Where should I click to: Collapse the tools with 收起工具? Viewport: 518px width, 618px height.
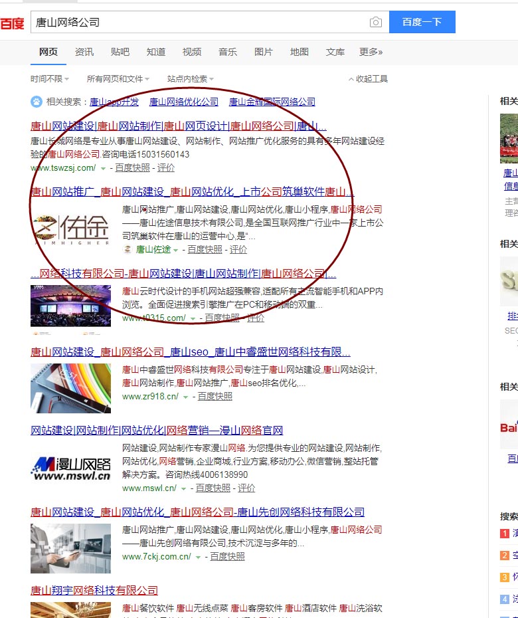click(x=369, y=79)
